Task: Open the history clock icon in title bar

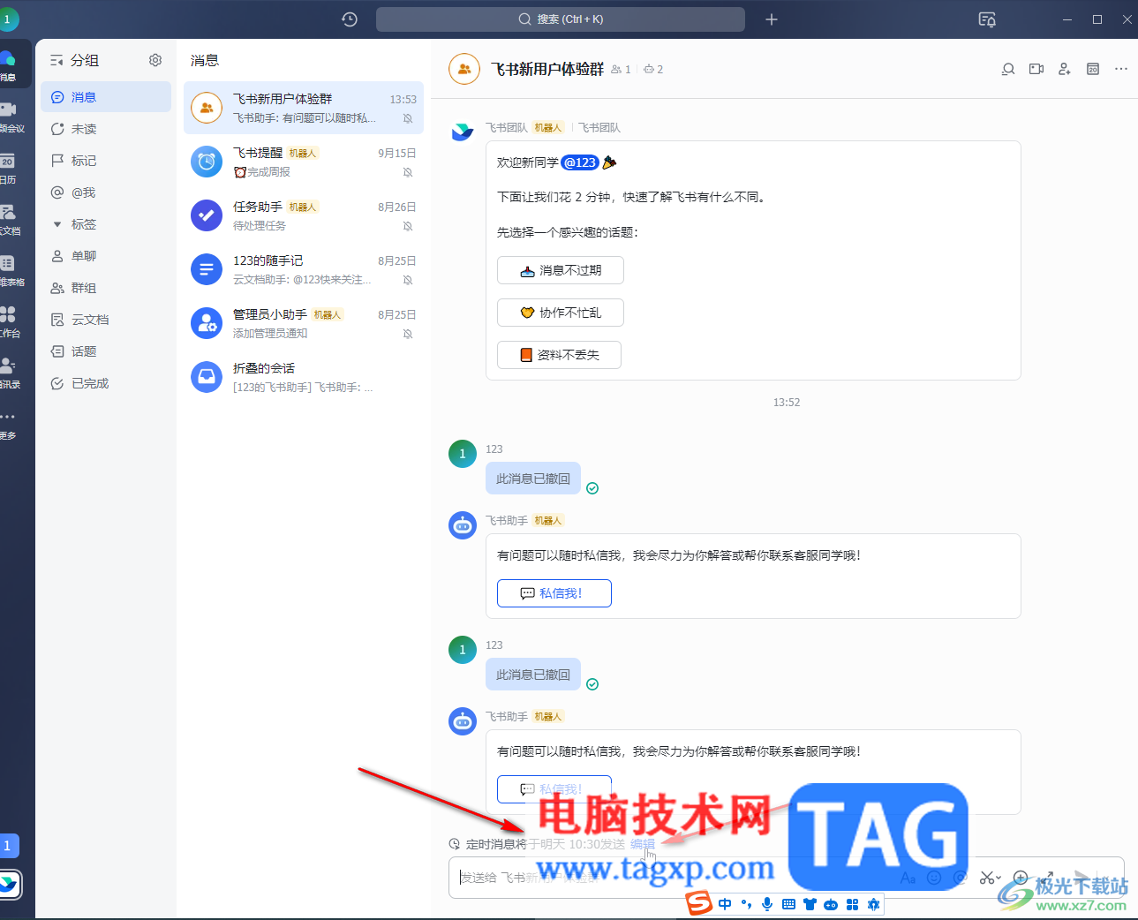Action: [x=350, y=19]
